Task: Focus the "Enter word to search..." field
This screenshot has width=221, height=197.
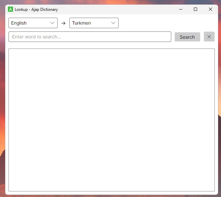Action: [90, 37]
